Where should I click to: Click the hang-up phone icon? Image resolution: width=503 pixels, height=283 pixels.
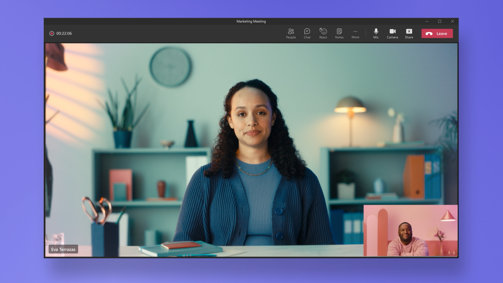tap(429, 34)
